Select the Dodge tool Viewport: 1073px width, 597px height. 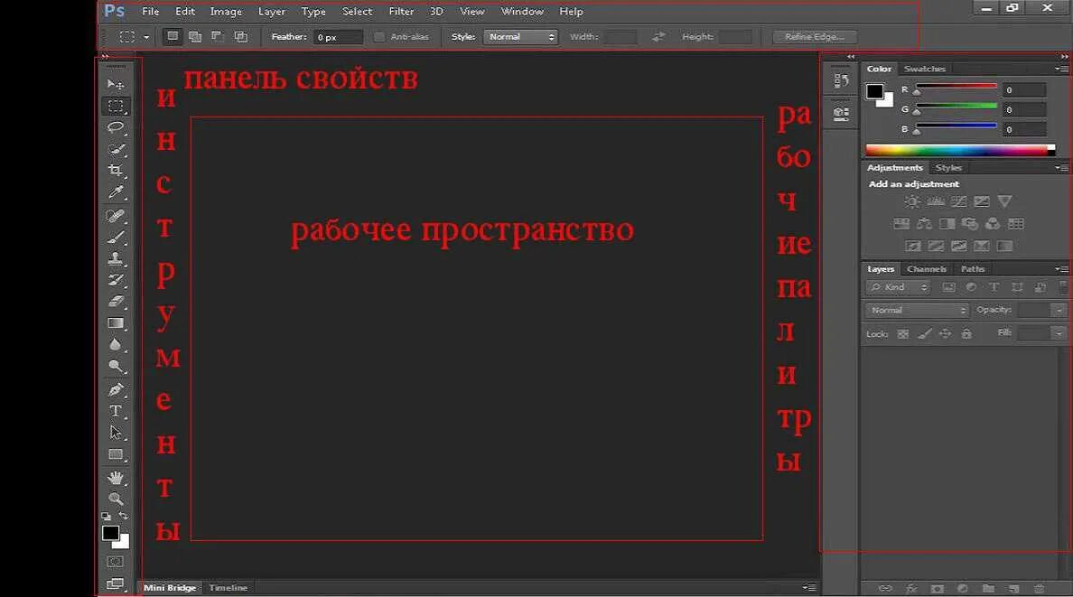click(115, 367)
